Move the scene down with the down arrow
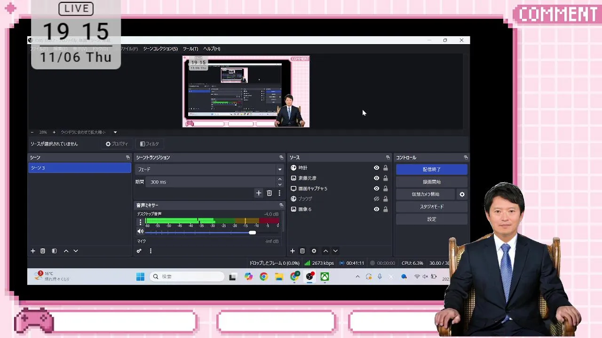The image size is (602, 338). (x=76, y=251)
